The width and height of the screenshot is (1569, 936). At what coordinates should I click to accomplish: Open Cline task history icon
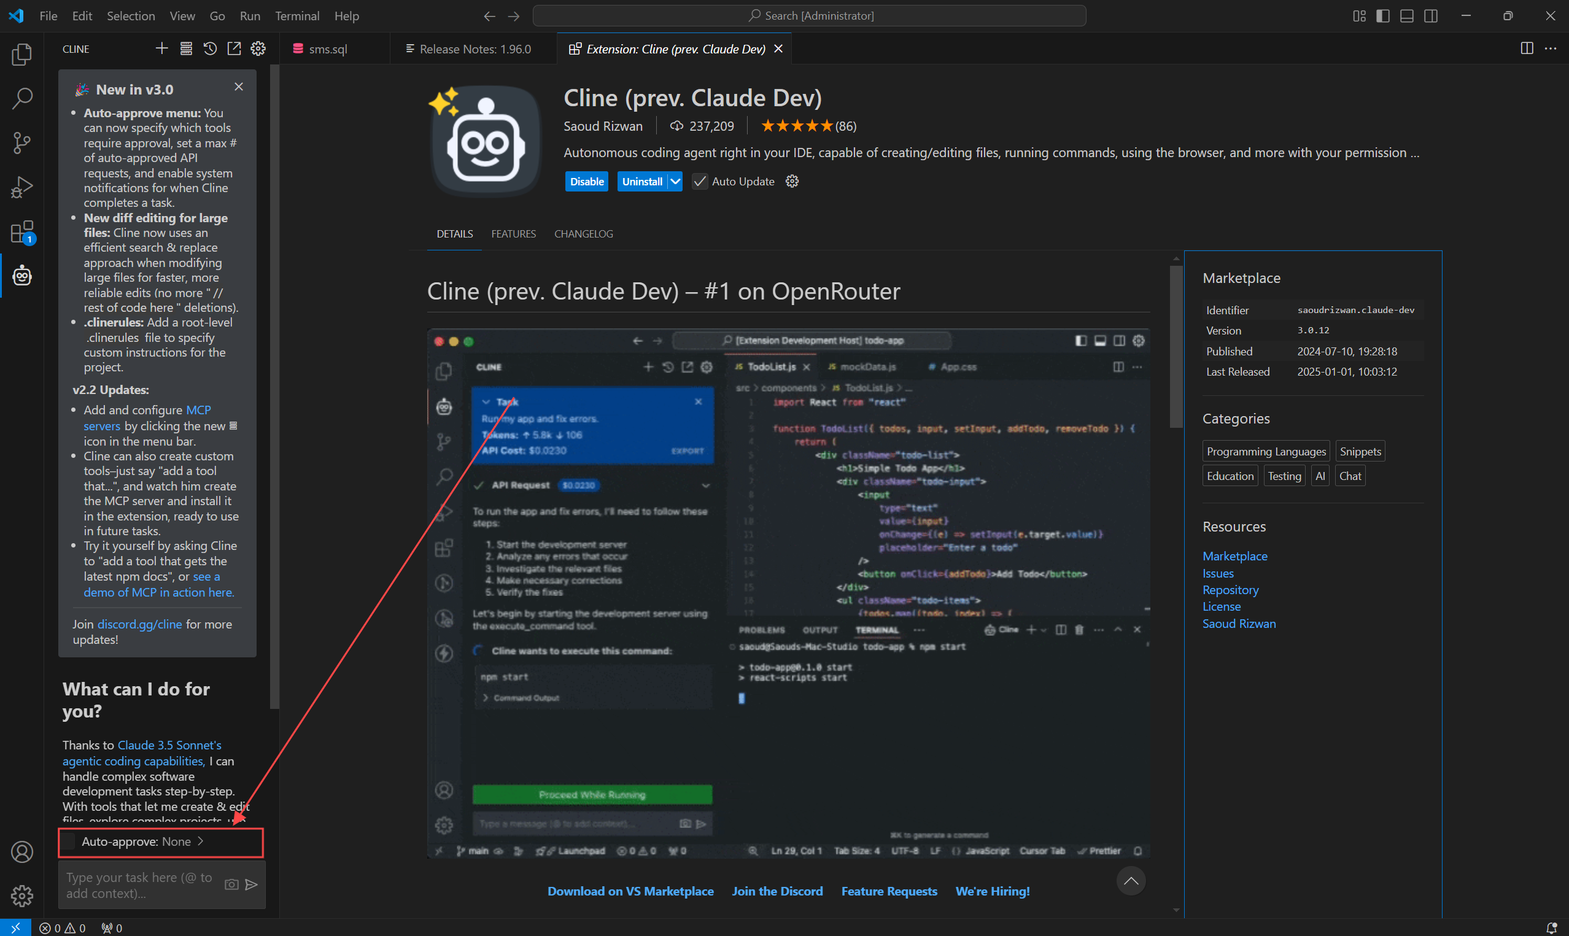point(210,48)
